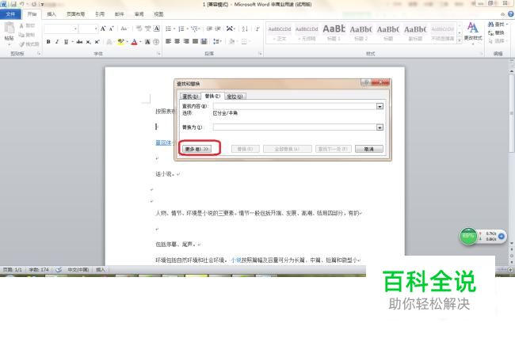Click the Cancel (取消) button in dialog
This screenshot has height=338, width=515.
coord(369,149)
